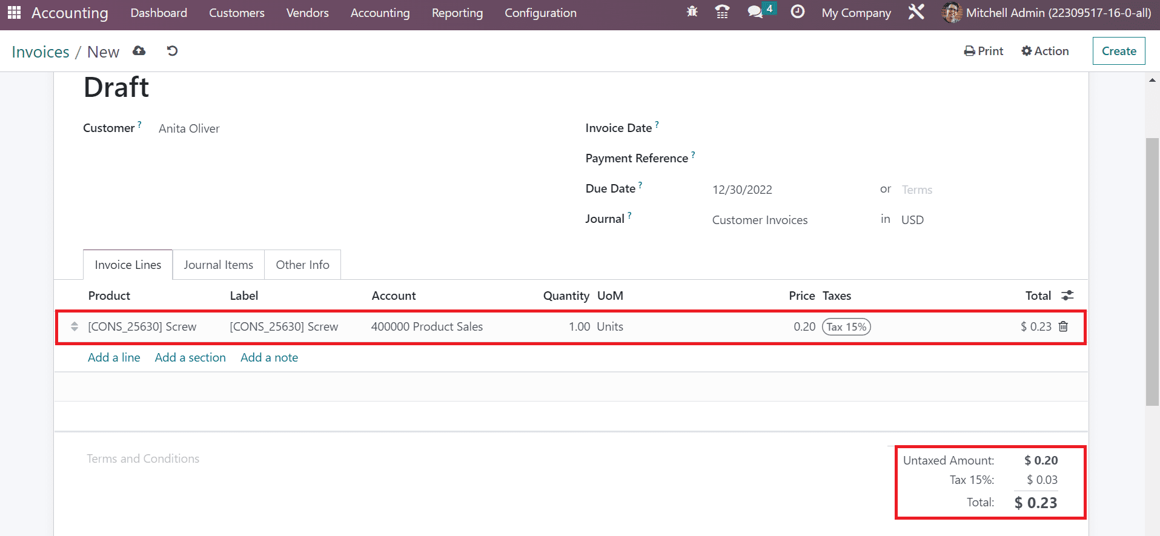Save record manually with cloud icon
This screenshot has height=536, width=1160.
(x=139, y=51)
